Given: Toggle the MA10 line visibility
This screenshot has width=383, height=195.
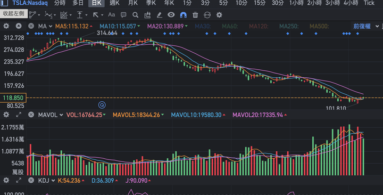Looking at the screenshot, I should [x=120, y=26].
